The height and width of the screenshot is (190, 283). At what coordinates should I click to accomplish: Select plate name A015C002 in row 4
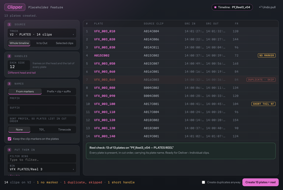(101, 55)
